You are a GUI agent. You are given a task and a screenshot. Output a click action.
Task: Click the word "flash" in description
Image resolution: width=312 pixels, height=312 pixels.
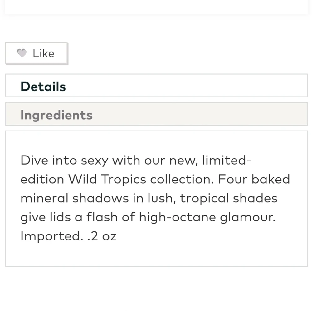coord(102,217)
